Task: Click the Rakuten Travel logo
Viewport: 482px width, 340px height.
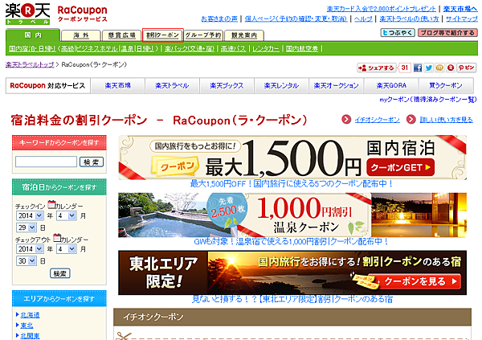Action: pos(27,14)
